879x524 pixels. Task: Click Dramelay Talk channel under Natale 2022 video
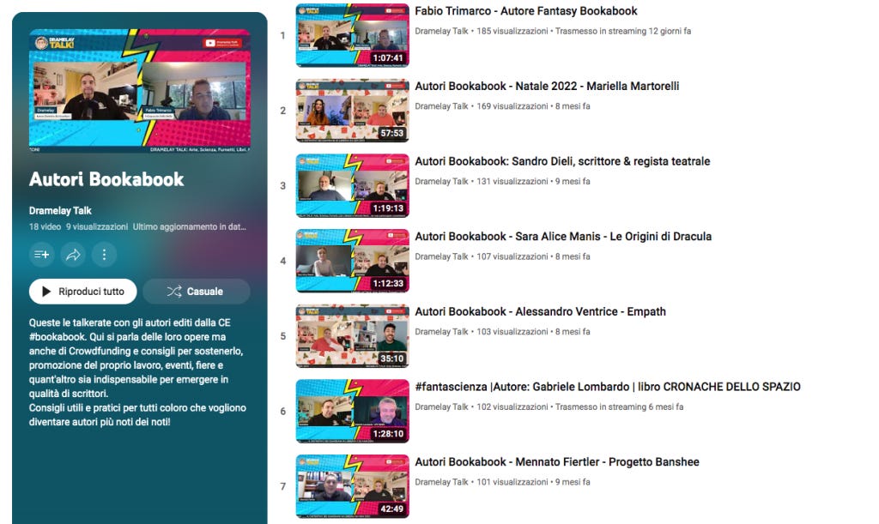pyautogui.click(x=441, y=106)
